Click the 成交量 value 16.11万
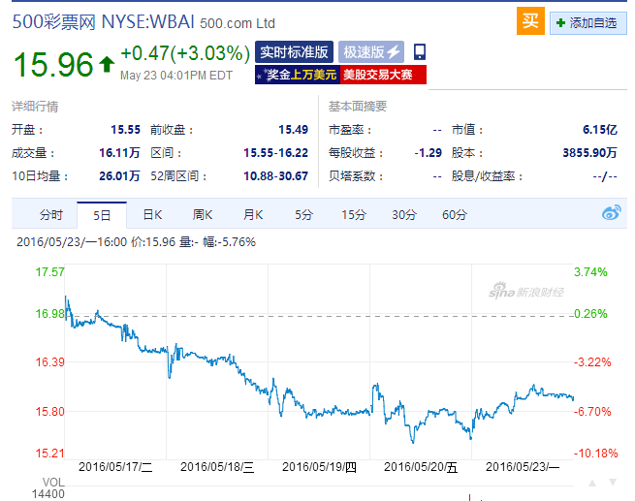 pyautogui.click(x=119, y=153)
